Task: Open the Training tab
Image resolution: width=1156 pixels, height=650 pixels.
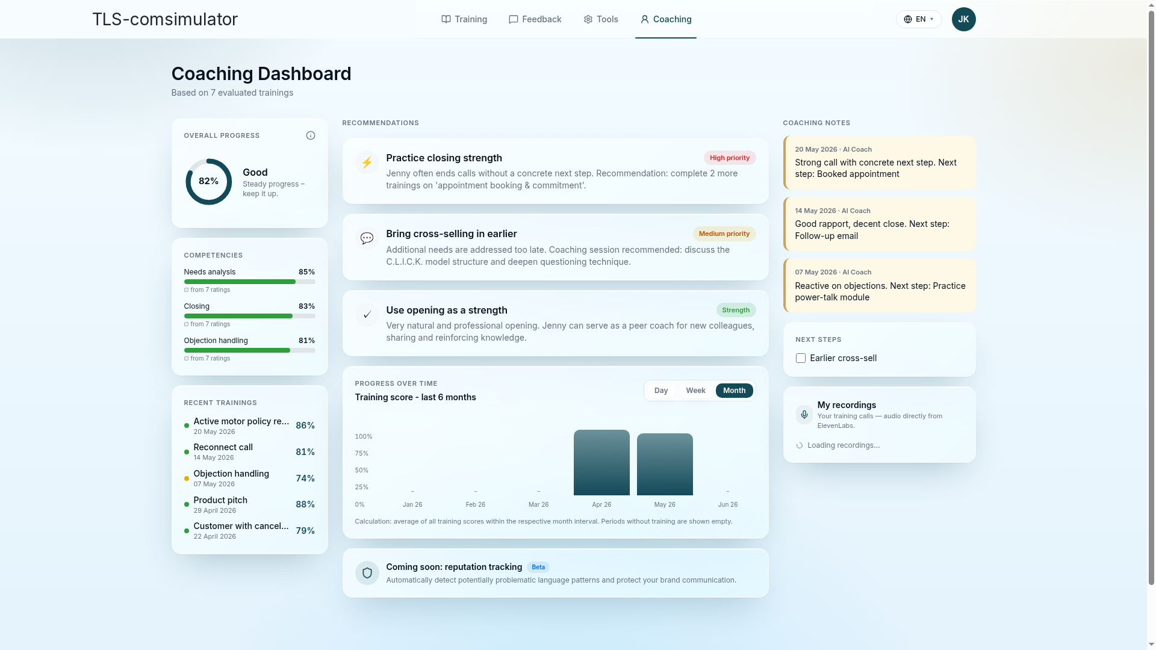Action: coord(464,19)
